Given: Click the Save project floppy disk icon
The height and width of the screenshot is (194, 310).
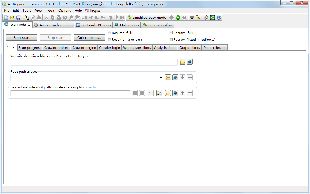Looking at the screenshot, I should tap(18, 18).
